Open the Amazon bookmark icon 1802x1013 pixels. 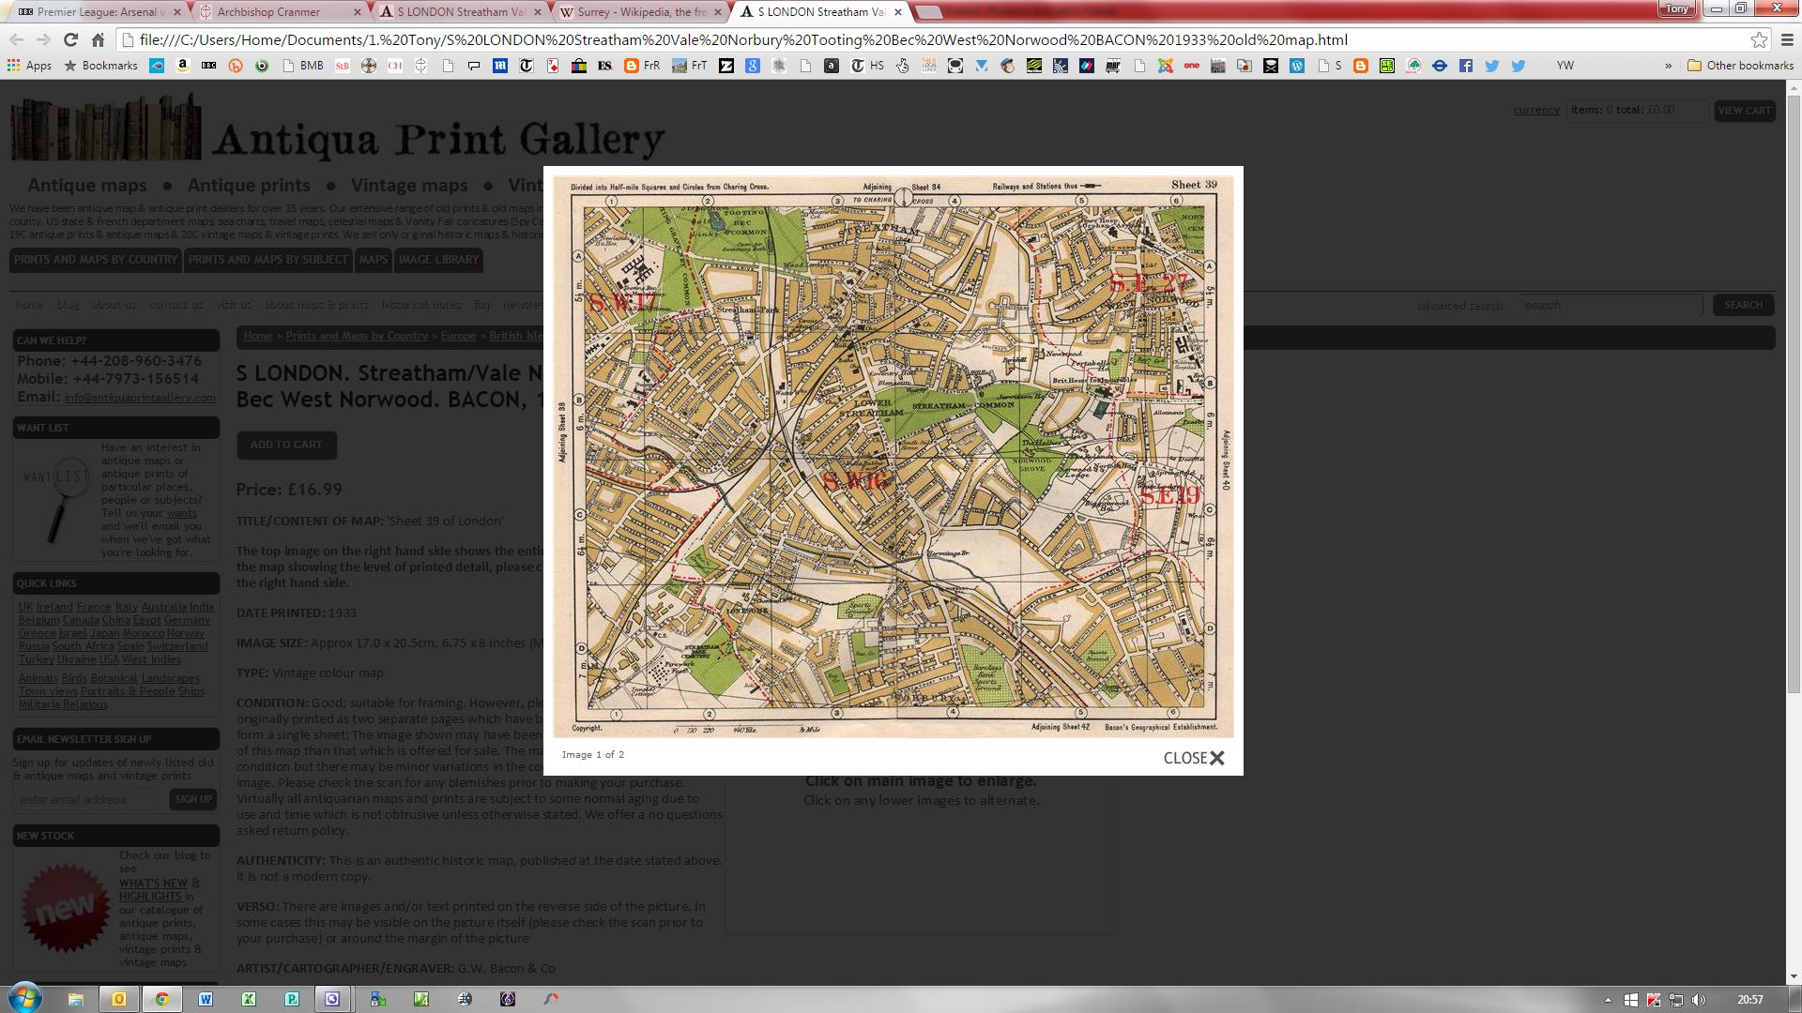coord(183,66)
